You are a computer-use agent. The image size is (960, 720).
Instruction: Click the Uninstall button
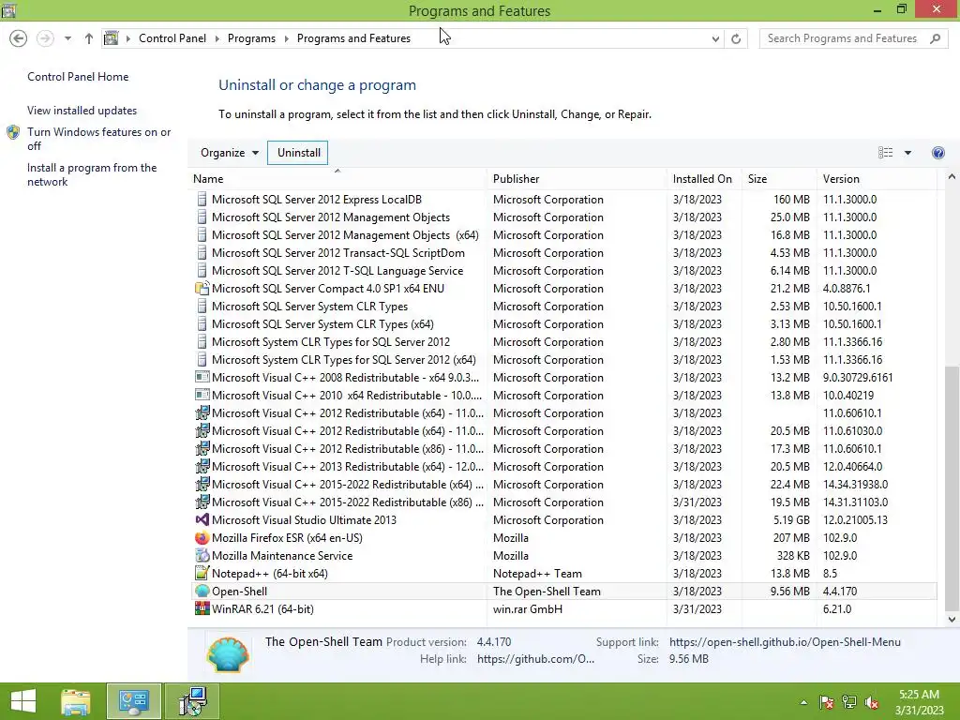[x=298, y=153]
